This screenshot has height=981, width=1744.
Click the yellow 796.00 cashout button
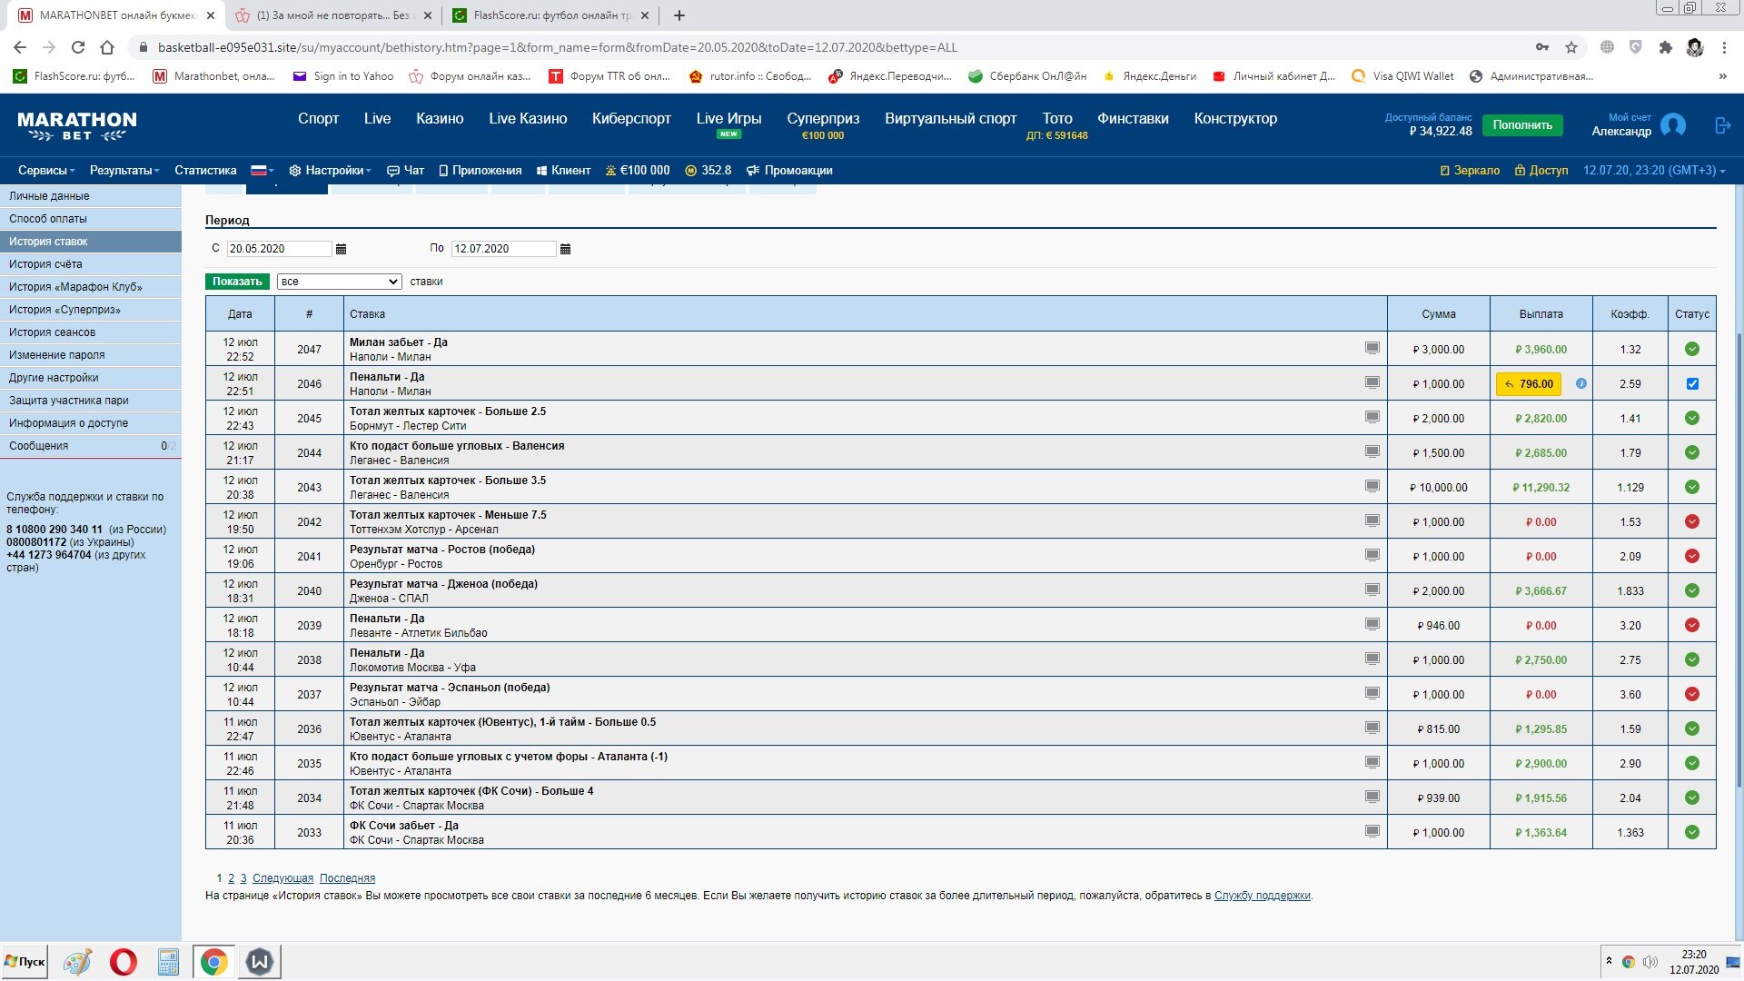(1529, 384)
